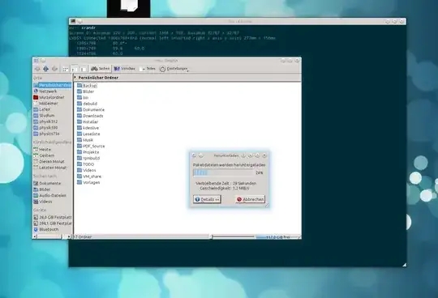Go back with Dolphin's back arrow
This screenshot has width=438, height=298.
[37, 69]
